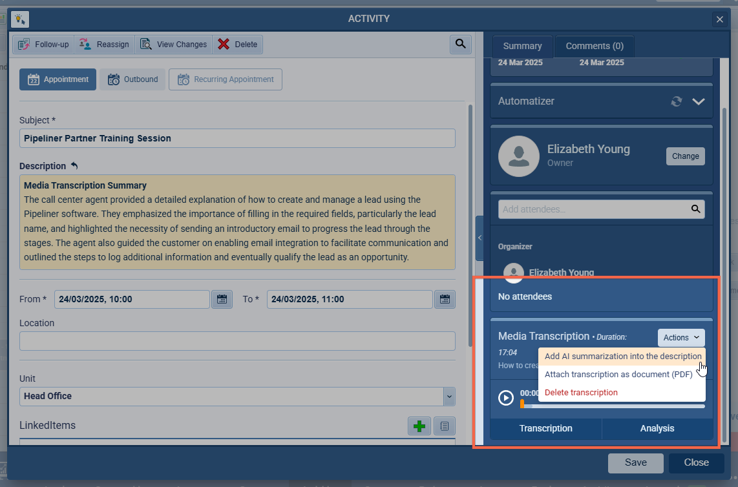
Task: Refresh the Automatizer section
Action: 677,101
